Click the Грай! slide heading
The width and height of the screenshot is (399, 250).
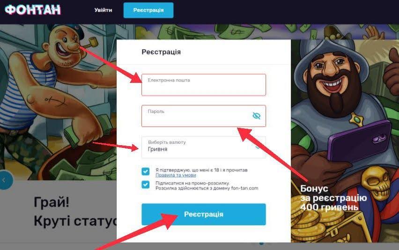click(52, 203)
